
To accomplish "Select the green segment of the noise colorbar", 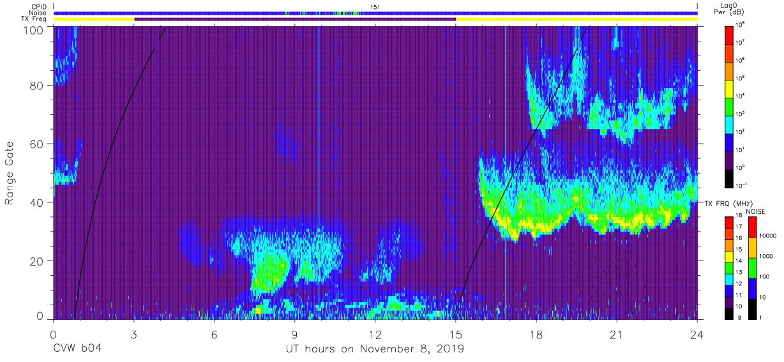I will tap(752, 268).
